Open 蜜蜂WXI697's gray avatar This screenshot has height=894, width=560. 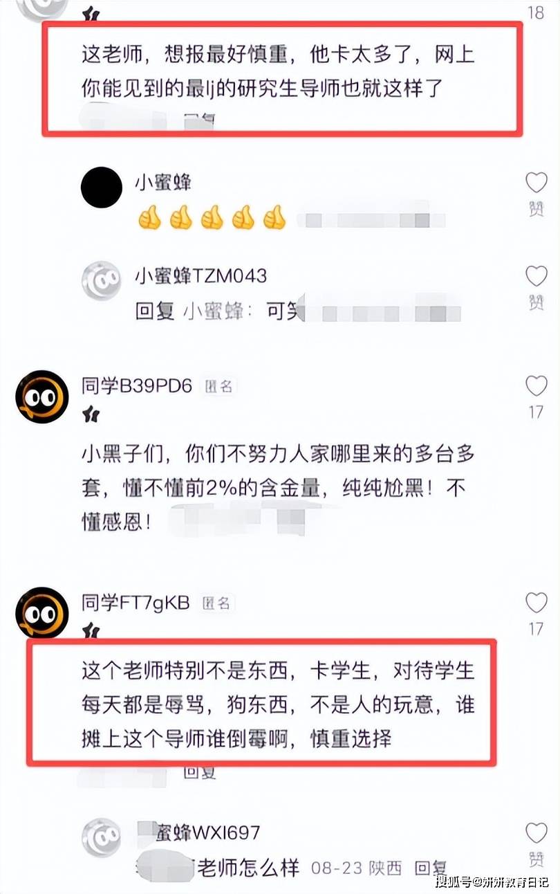point(102,837)
